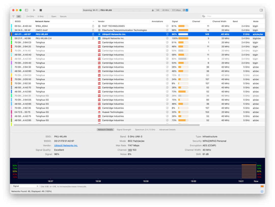This screenshot has width=275, height=207.
Task: Select the All networks filter button
Action: (x=19, y=16)
